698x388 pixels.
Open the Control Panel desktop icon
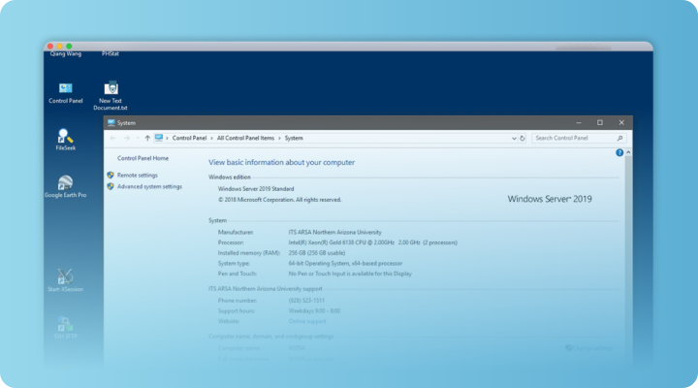[66, 89]
